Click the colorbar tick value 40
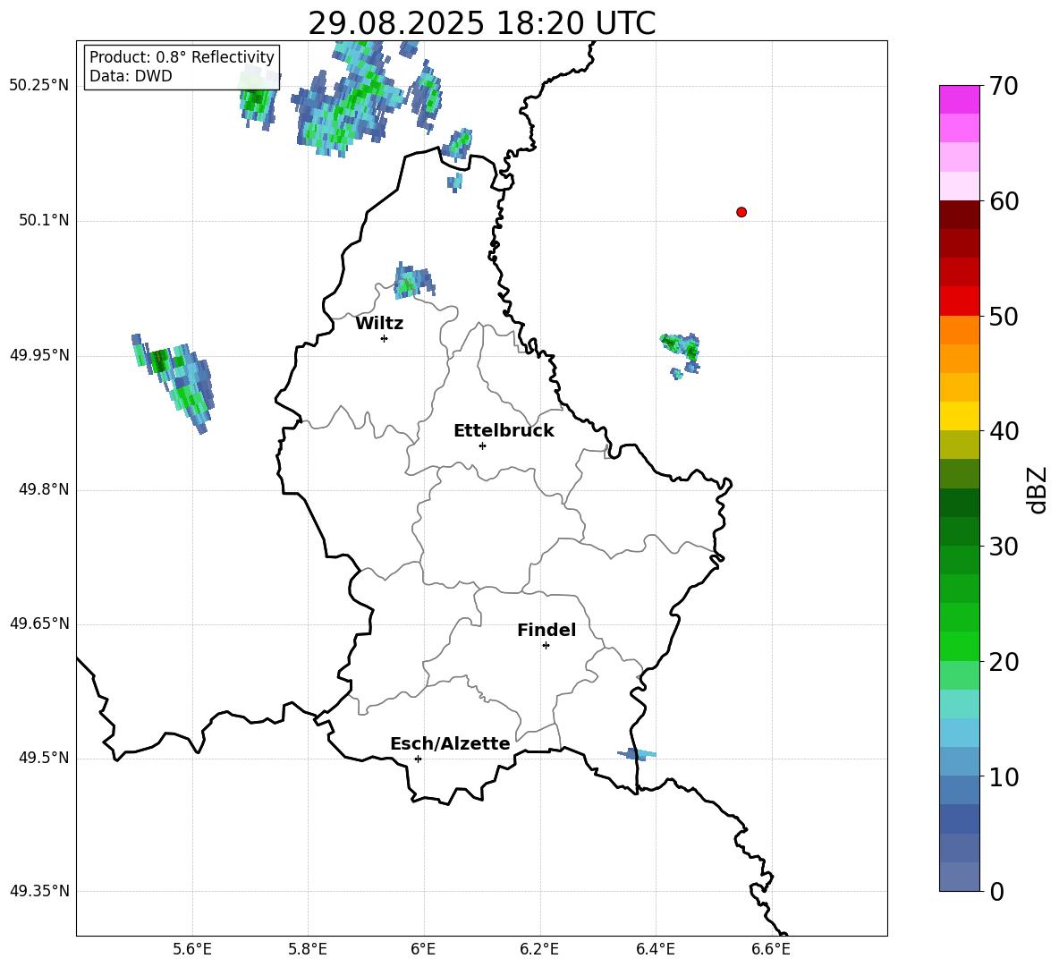The width and height of the screenshot is (1059, 967). pos(1004,431)
